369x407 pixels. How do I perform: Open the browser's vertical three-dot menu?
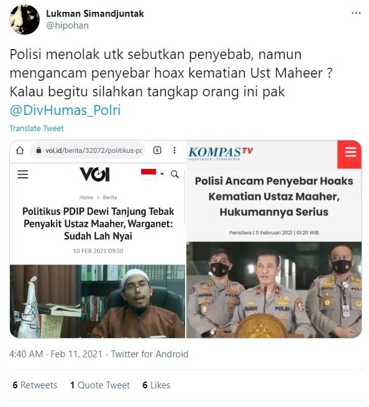click(175, 150)
